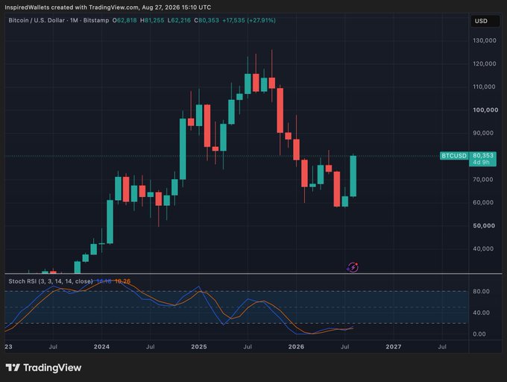Click the 130,000 price axis label

pyautogui.click(x=485, y=40)
